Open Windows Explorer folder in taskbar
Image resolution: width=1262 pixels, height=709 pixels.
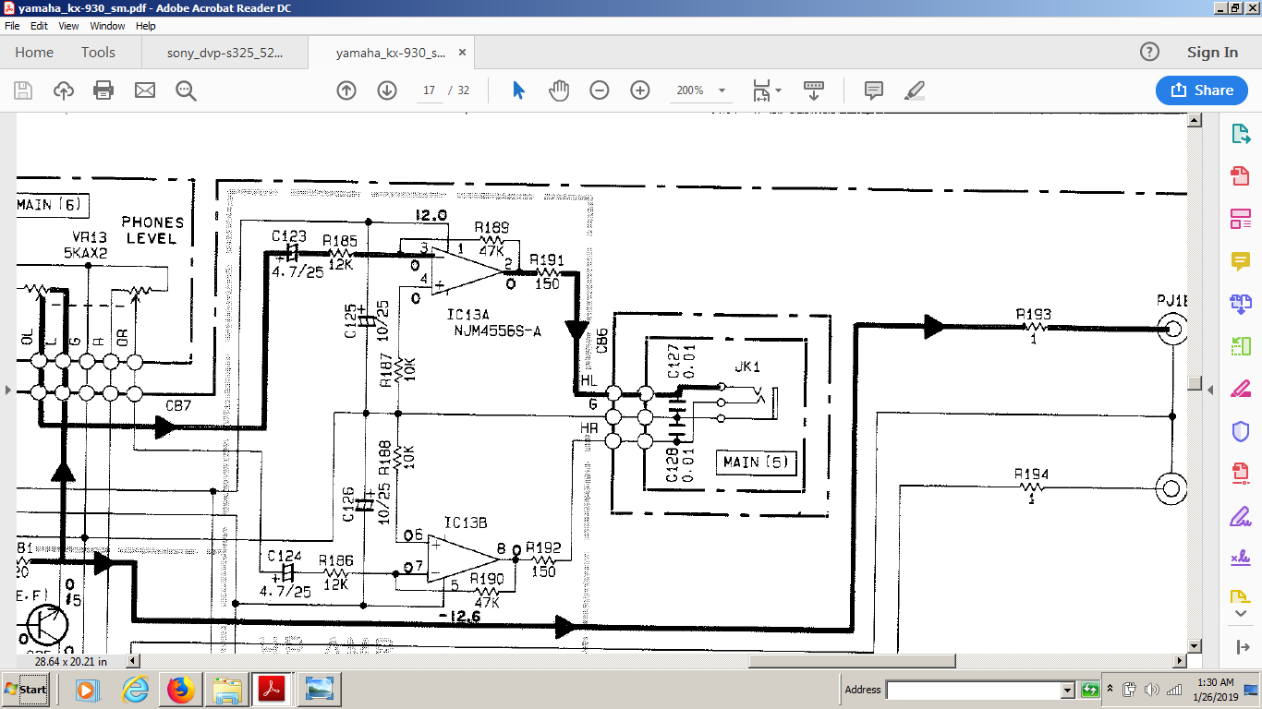[227, 690]
